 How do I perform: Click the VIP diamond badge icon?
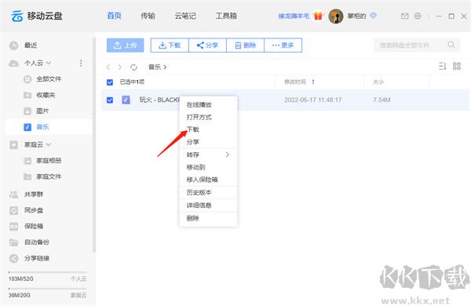click(x=373, y=16)
